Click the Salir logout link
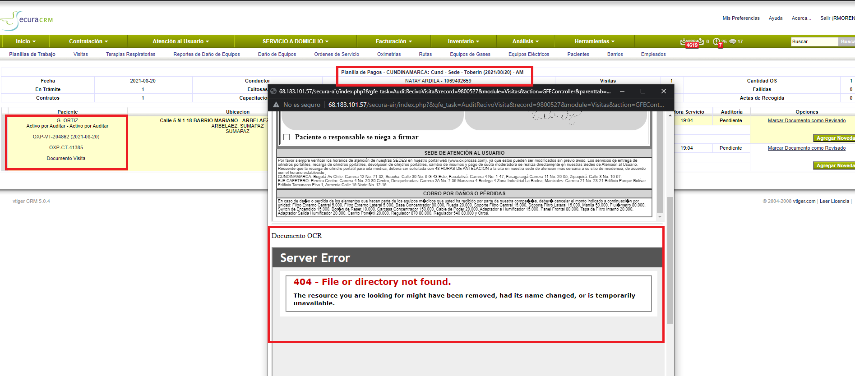The width and height of the screenshot is (855, 376). [837, 18]
